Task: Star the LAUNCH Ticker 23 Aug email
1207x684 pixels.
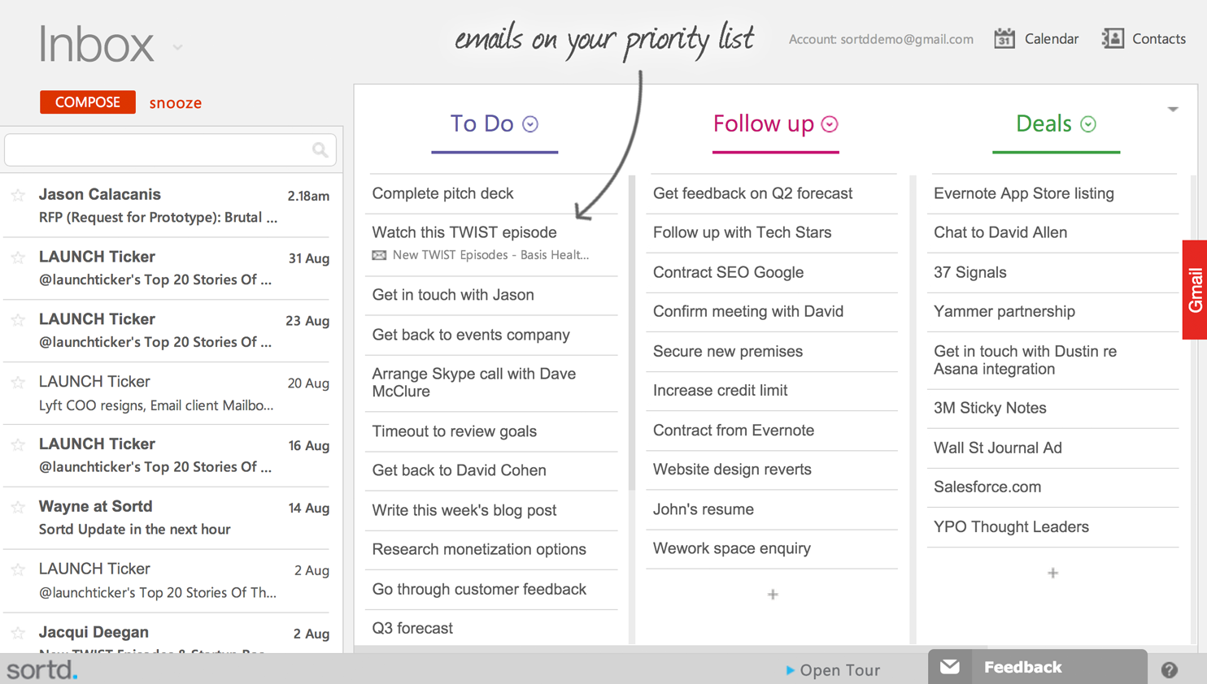Action: click(18, 320)
